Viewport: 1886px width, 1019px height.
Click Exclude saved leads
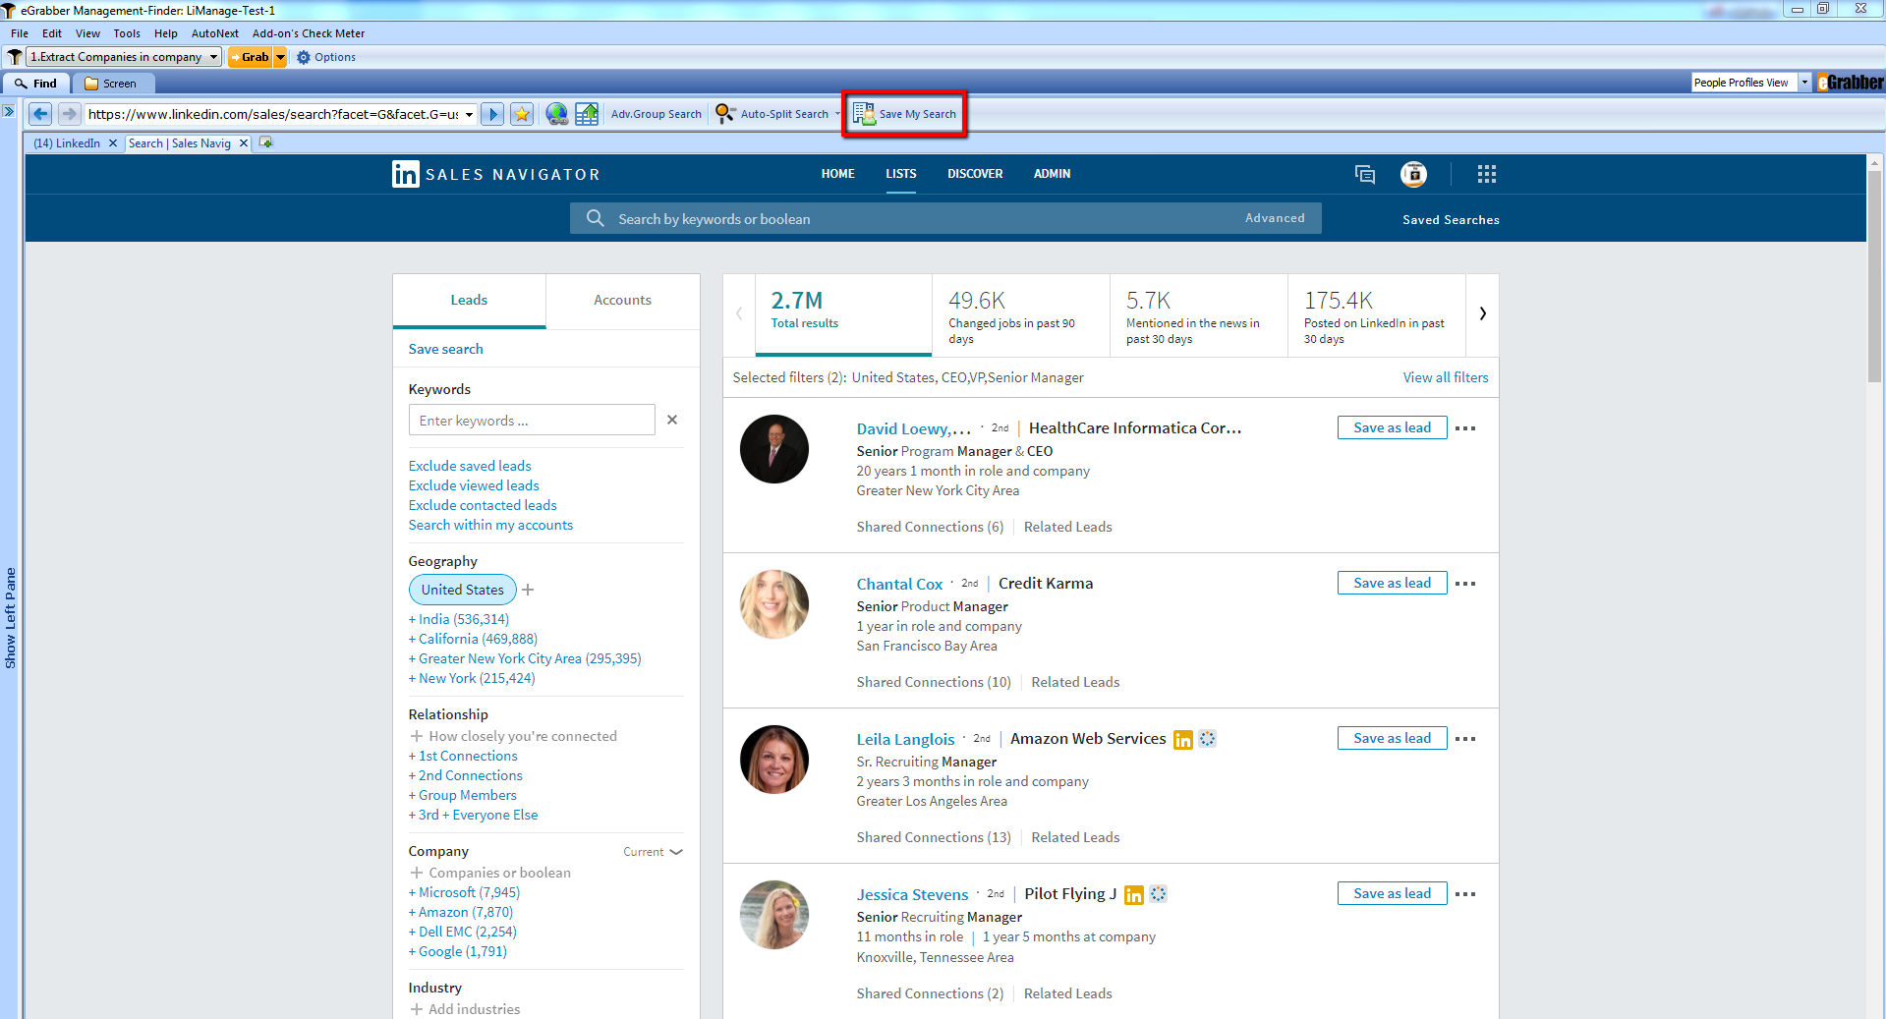[470, 466]
